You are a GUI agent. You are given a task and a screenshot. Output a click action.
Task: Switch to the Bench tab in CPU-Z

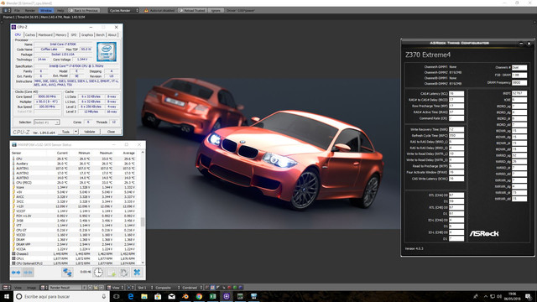101,35
